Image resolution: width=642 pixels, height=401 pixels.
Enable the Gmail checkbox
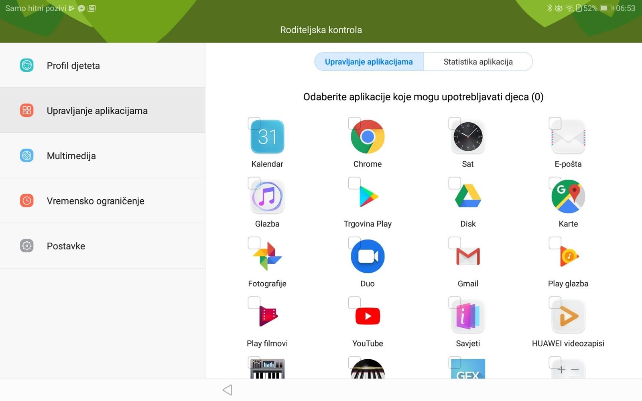coord(455,243)
